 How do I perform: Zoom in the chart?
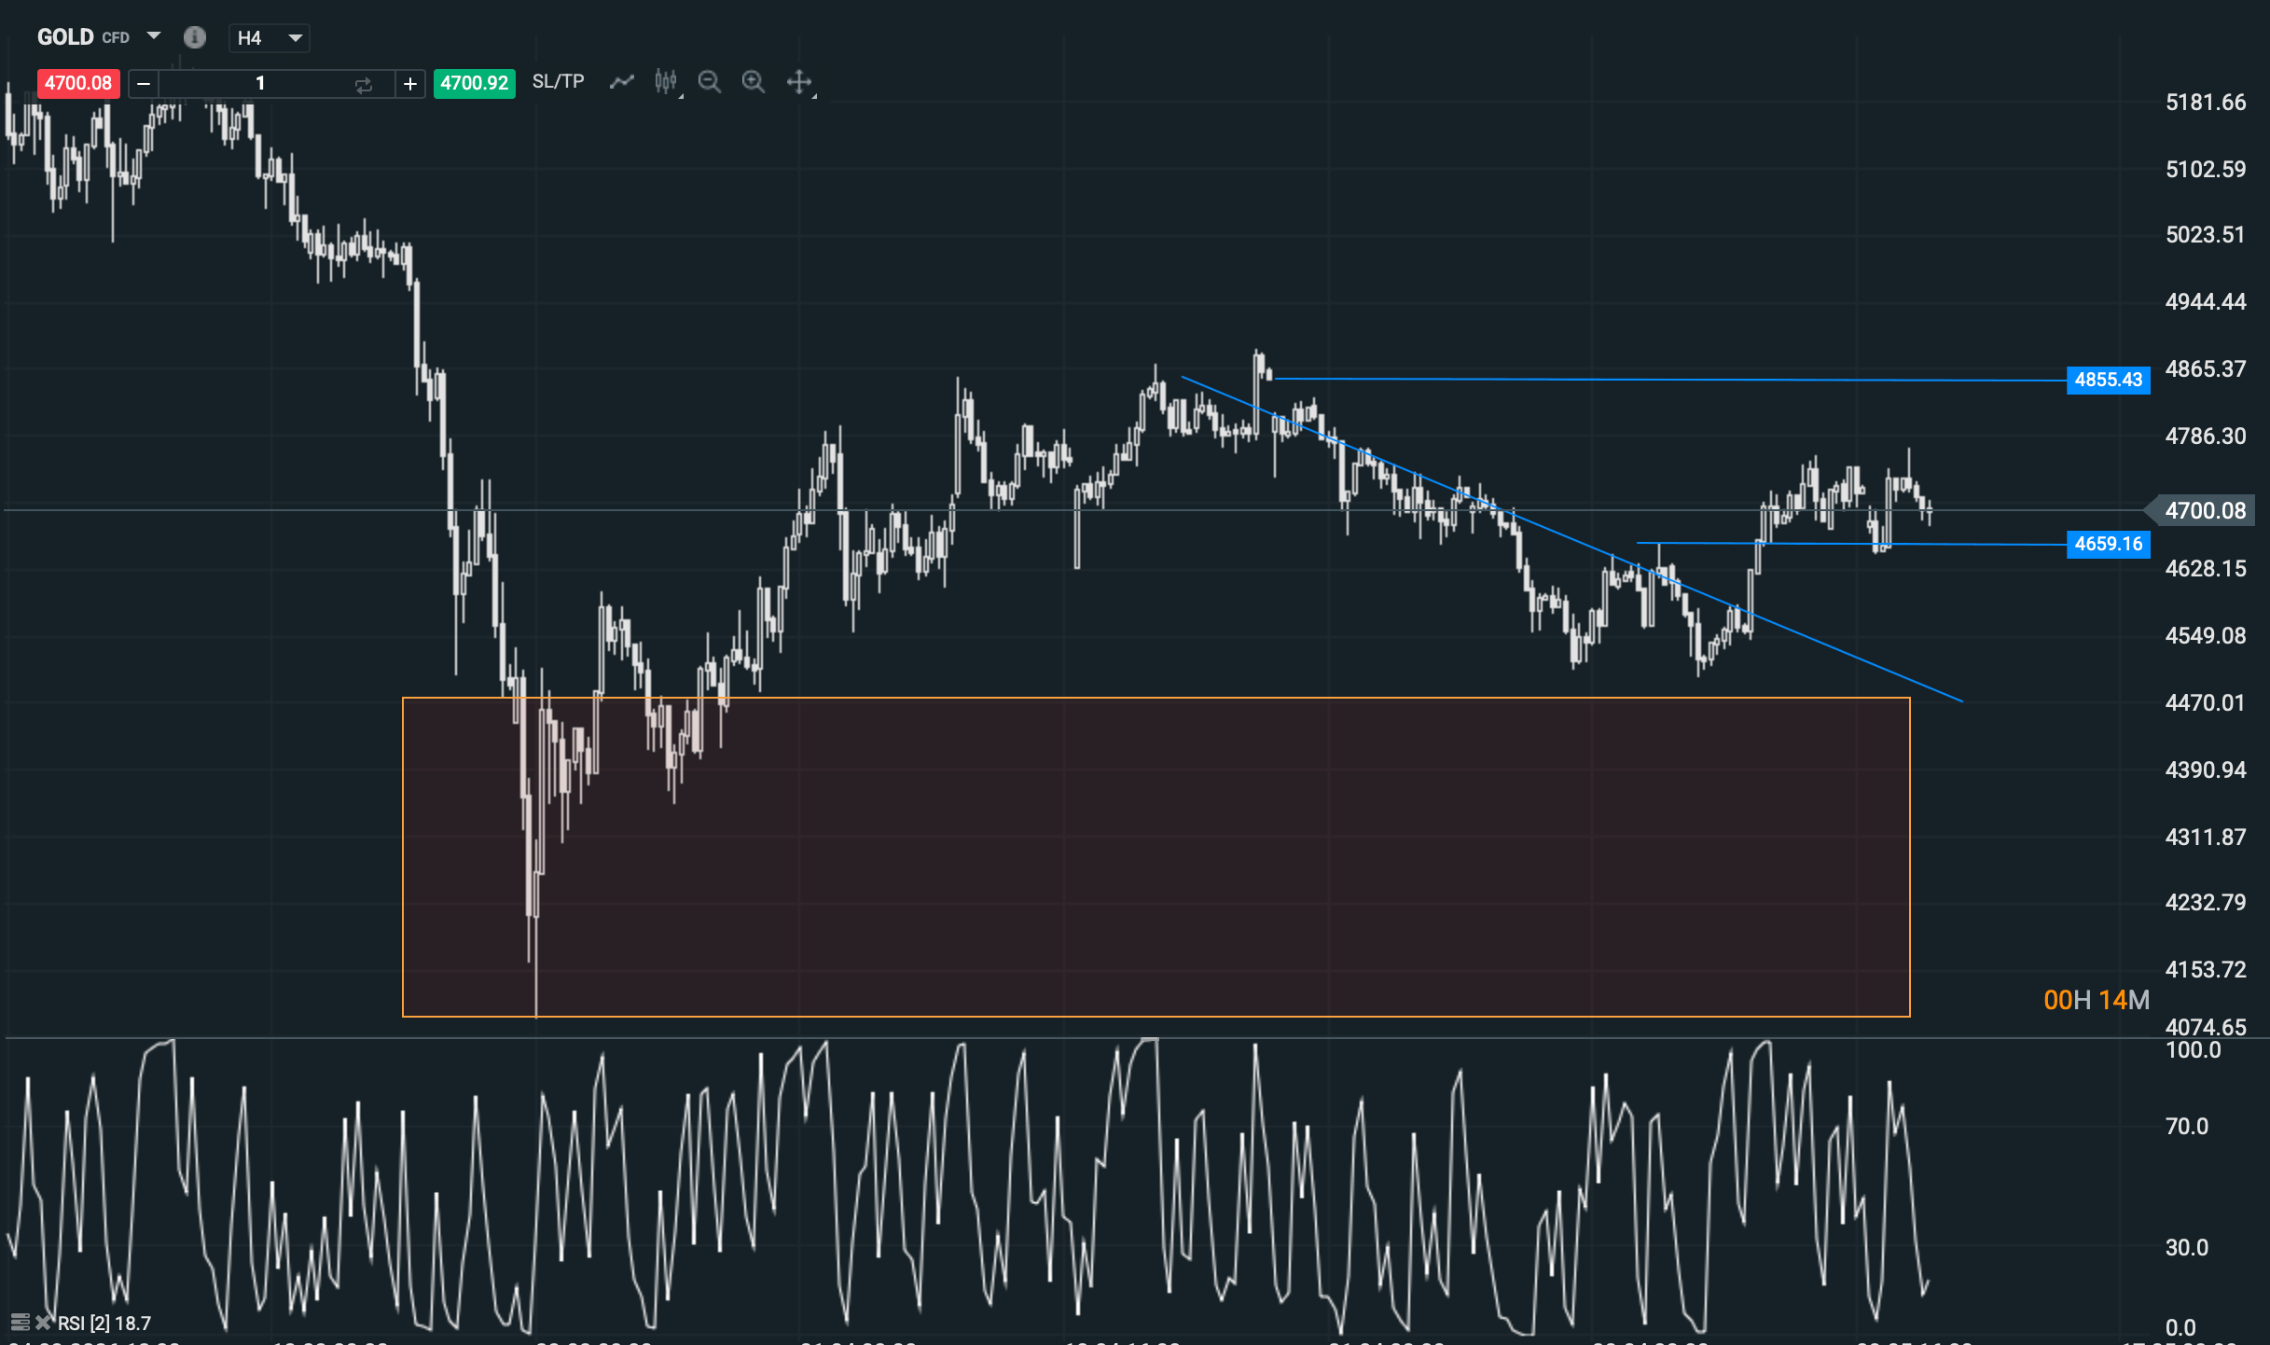[754, 82]
